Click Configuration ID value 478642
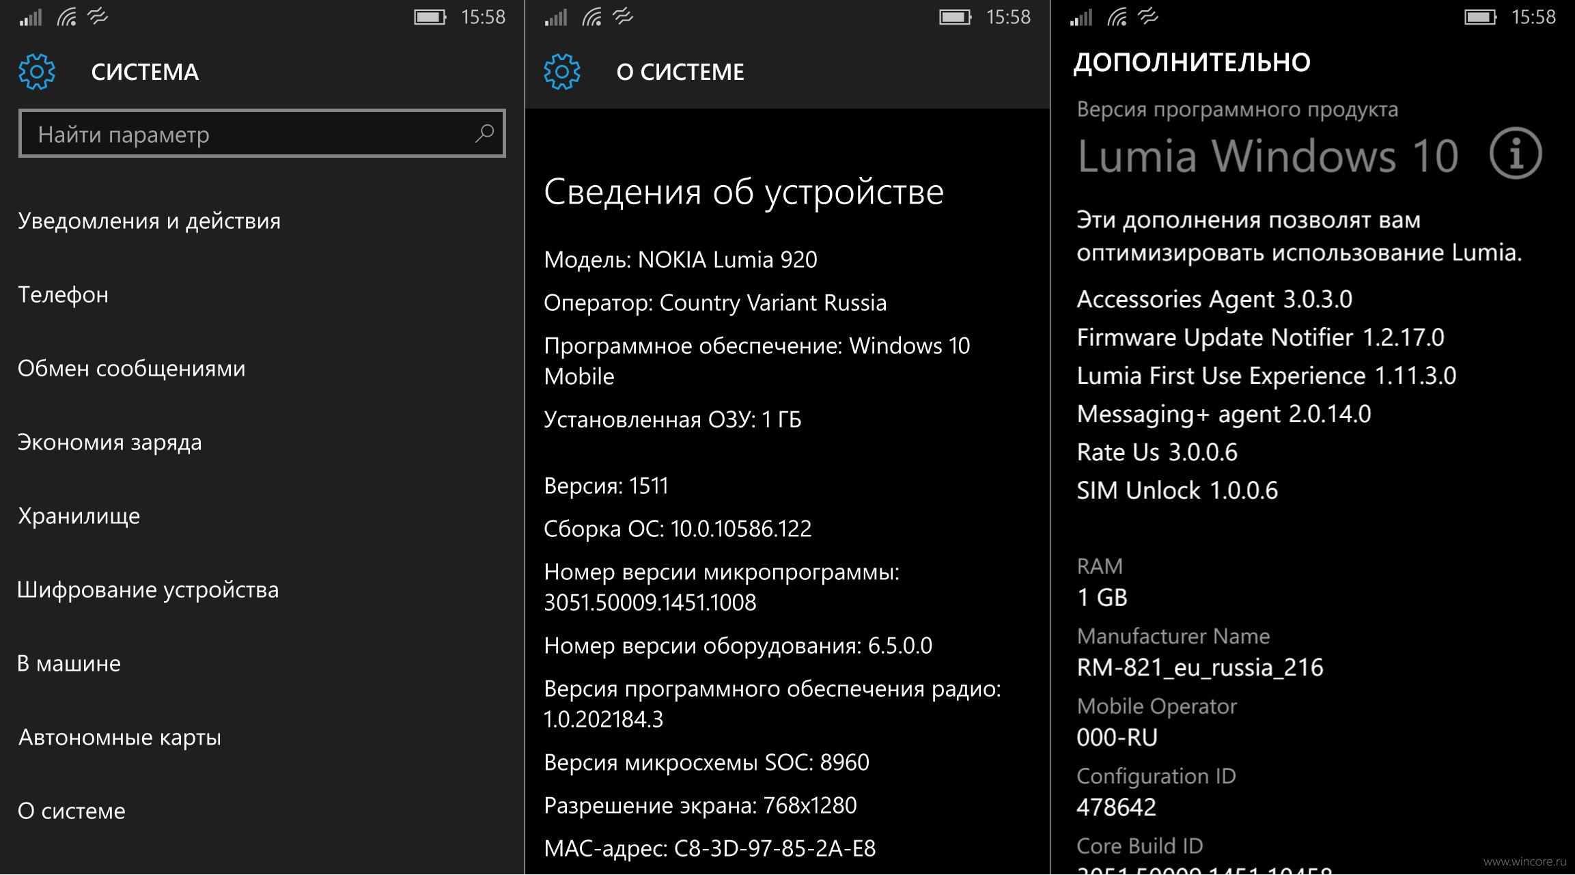The image size is (1575, 875). click(1116, 807)
